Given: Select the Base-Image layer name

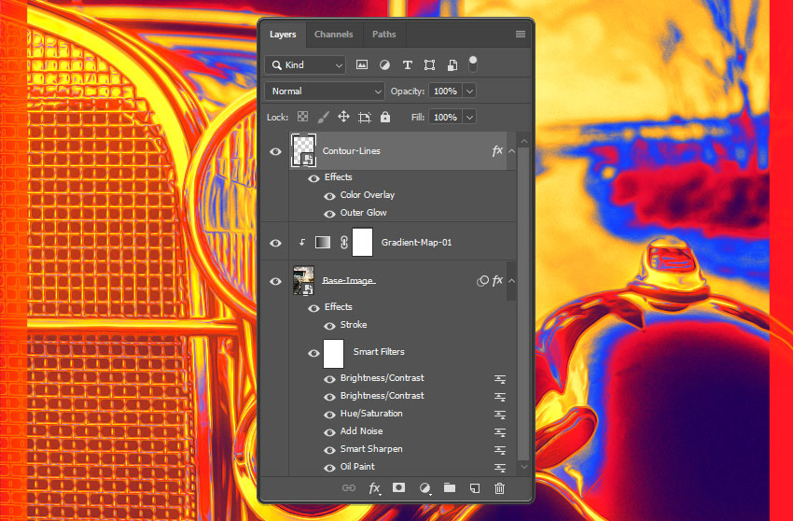Looking at the screenshot, I should click(348, 280).
